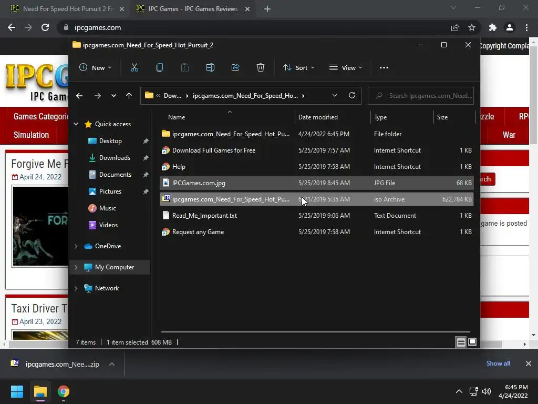Image resolution: width=538 pixels, height=404 pixels.
Task: Open the New dropdown in Explorer
Action: 96,68
